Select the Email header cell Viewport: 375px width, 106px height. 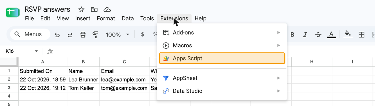click(x=124, y=71)
